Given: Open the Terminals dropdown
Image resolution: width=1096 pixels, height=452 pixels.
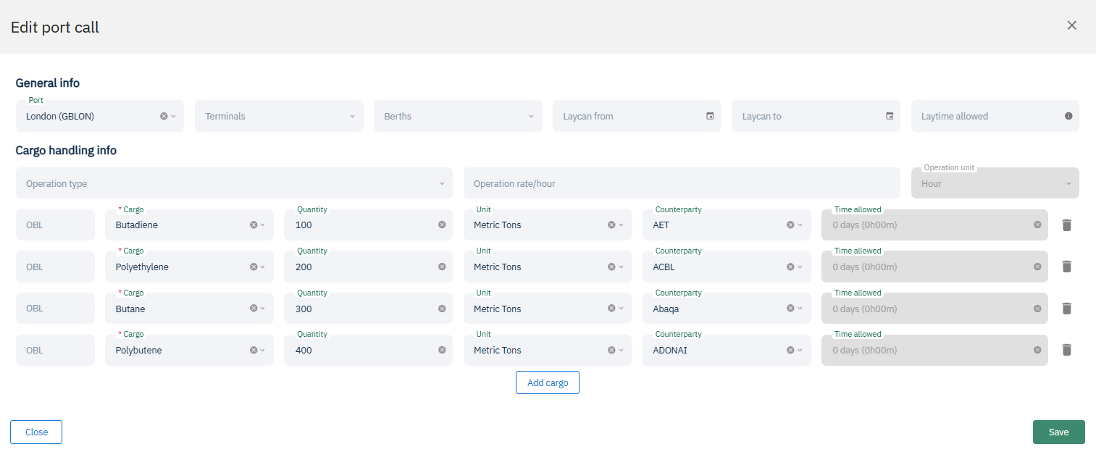Looking at the screenshot, I should (x=279, y=116).
